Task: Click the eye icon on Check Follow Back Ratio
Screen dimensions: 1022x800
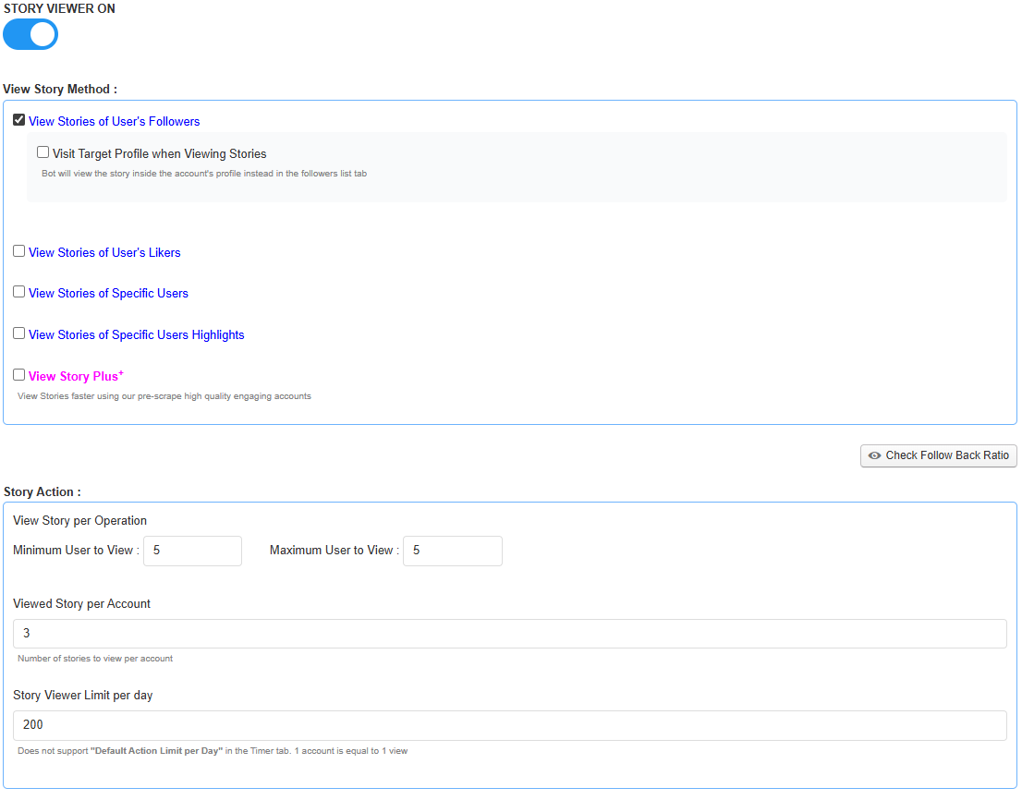Action: pos(874,455)
